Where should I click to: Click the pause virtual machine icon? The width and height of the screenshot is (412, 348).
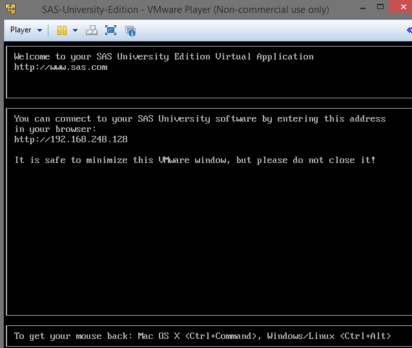[x=62, y=30]
